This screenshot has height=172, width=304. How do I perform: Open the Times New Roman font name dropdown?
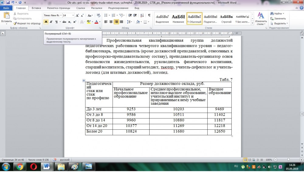click(61, 15)
